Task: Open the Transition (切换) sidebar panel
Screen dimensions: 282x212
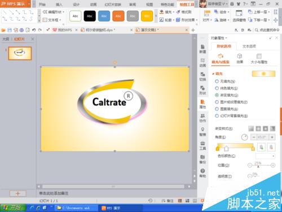Action: coord(202,76)
